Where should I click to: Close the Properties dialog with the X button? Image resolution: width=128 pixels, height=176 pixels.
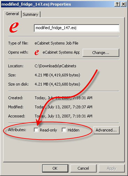coord(123,4)
